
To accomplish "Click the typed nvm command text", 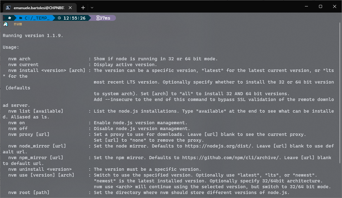I will pos(18,24).
